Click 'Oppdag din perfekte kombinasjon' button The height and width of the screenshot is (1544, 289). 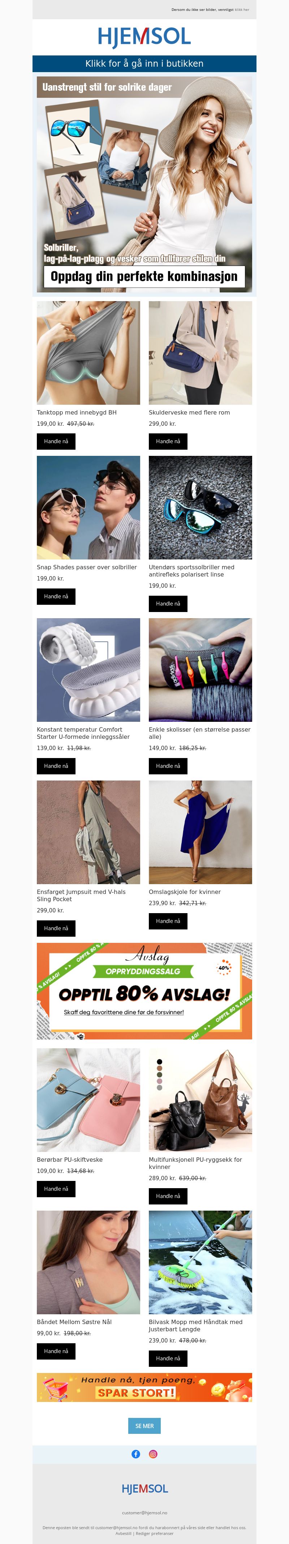144,276
